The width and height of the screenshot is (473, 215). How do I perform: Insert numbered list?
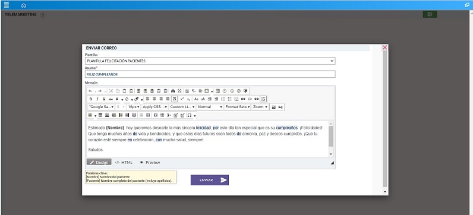223,99
